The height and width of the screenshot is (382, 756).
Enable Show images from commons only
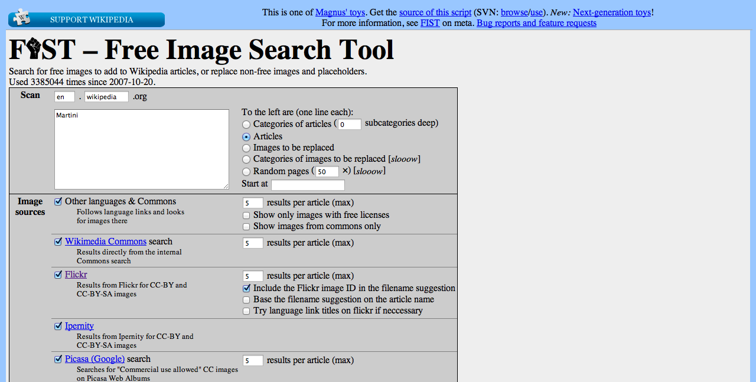246,227
